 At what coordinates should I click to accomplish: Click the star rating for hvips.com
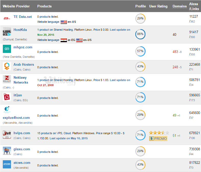pyautogui.click(x=159, y=133)
